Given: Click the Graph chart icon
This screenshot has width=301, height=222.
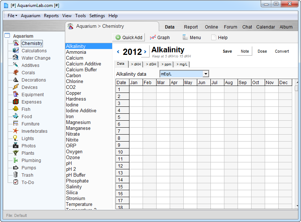Looking at the screenshot, I should pos(153,37).
